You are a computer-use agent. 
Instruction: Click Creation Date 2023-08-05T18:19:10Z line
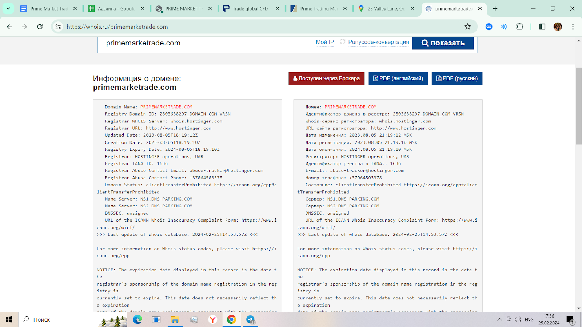coord(153,142)
